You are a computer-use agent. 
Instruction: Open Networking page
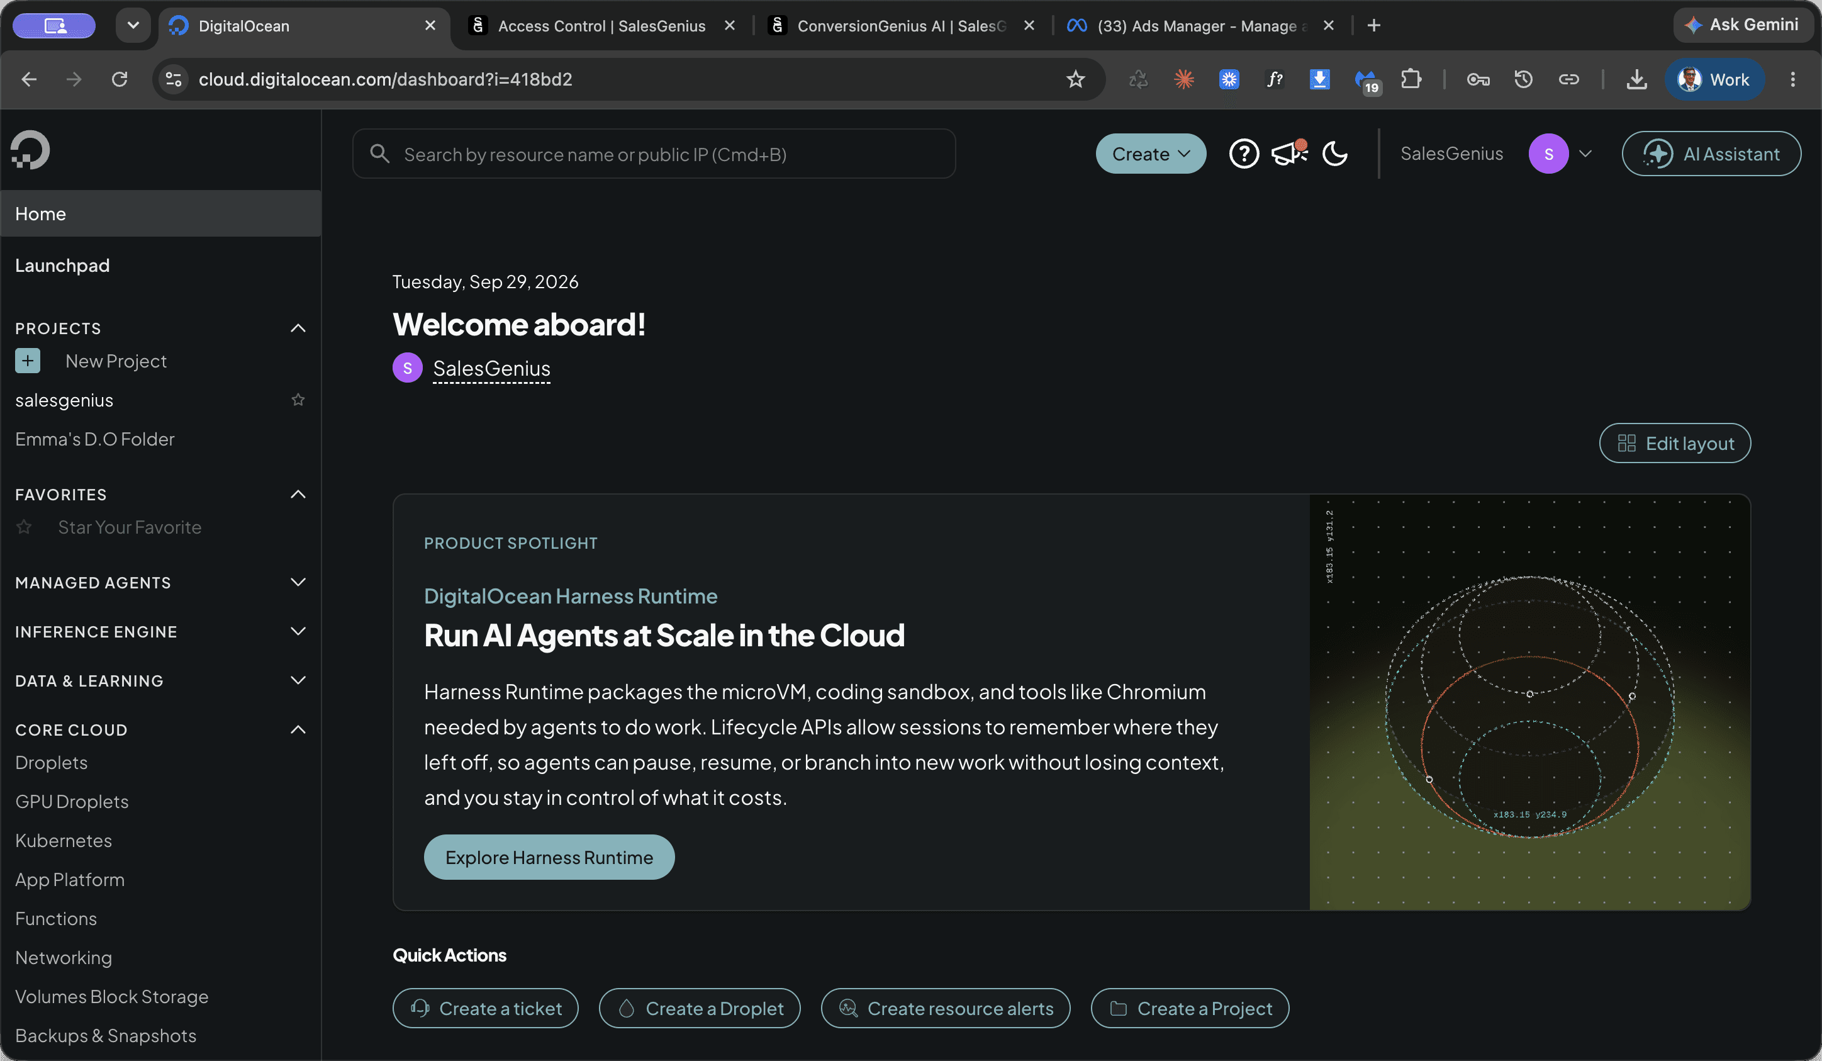click(x=64, y=958)
